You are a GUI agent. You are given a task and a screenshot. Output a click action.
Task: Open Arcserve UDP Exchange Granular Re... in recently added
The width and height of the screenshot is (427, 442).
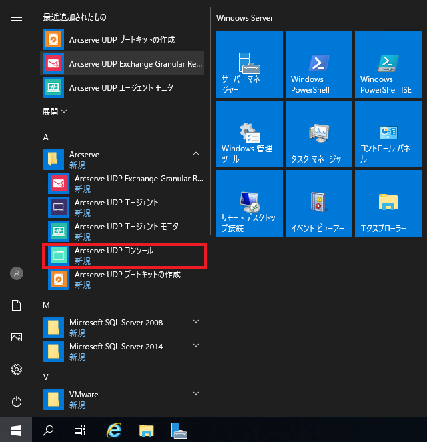(x=122, y=63)
